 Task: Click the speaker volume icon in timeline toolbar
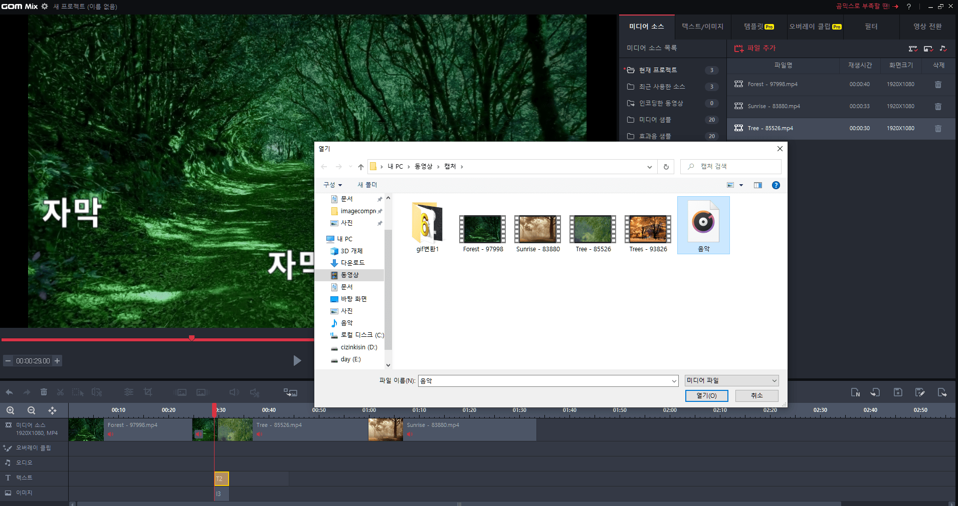point(234,392)
